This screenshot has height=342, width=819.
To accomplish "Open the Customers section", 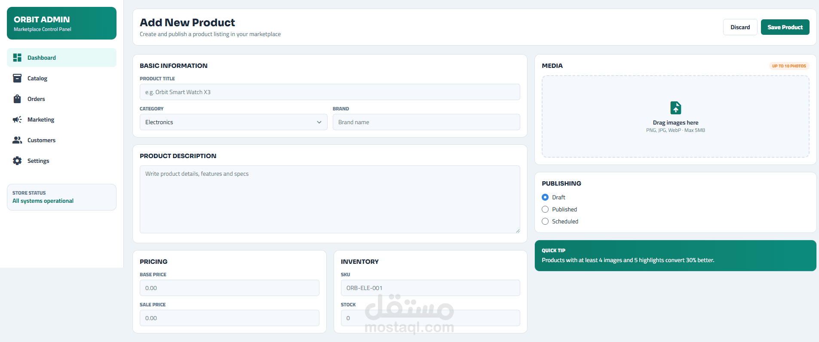I will coord(61,140).
